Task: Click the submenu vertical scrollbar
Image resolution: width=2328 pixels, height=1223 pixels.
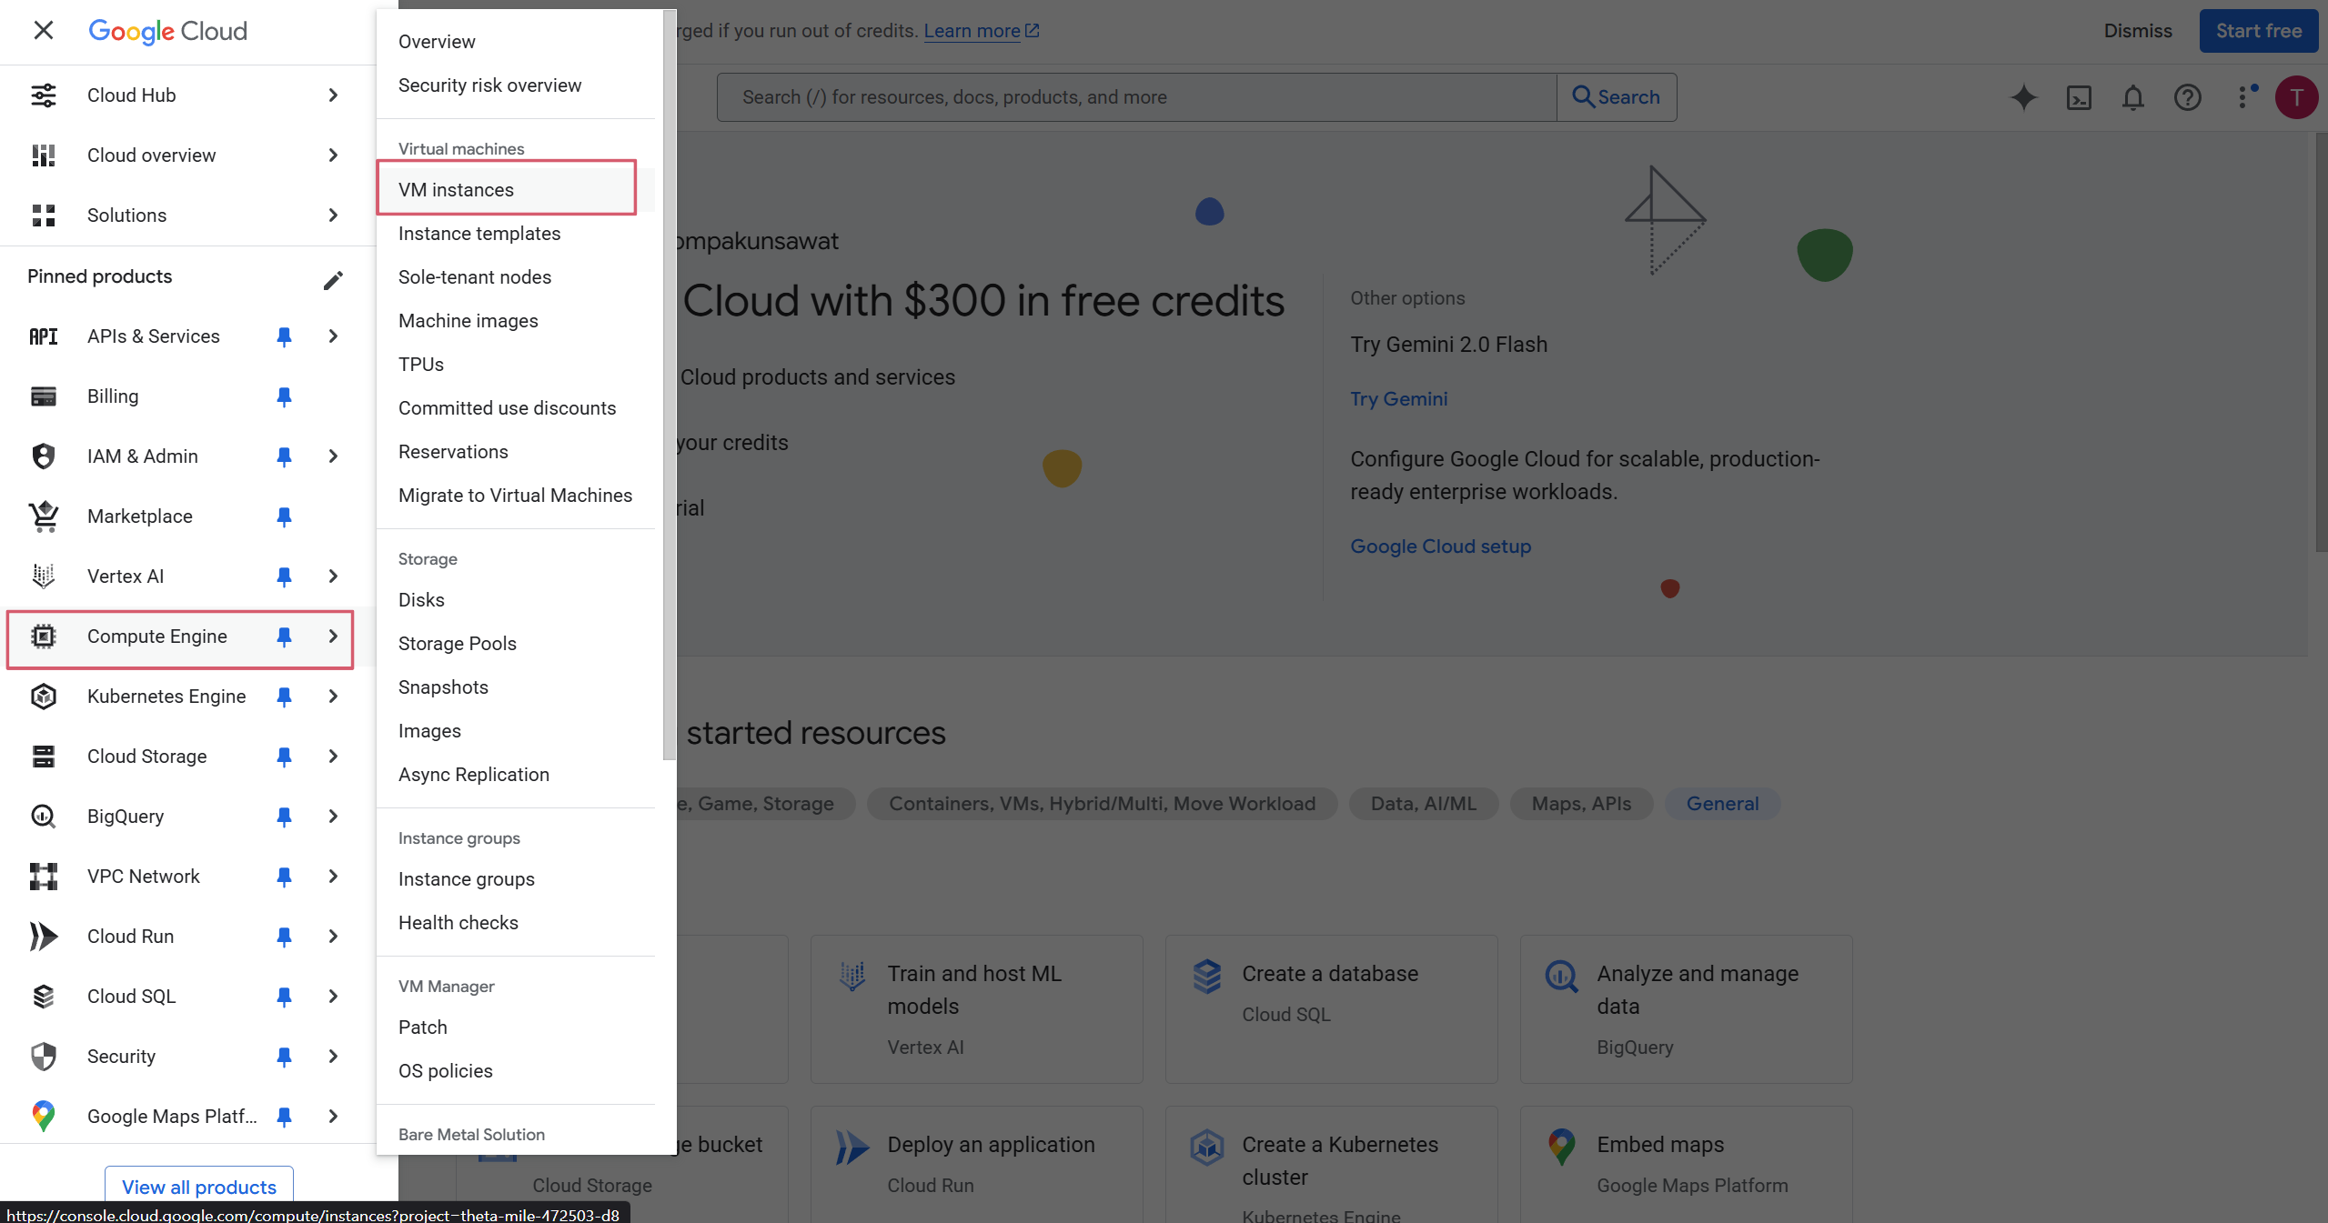Action: click(x=670, y=382)
